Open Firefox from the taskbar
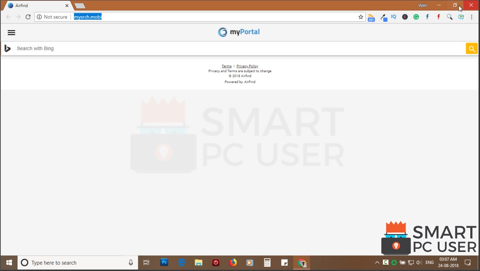 tap(233, 262)
